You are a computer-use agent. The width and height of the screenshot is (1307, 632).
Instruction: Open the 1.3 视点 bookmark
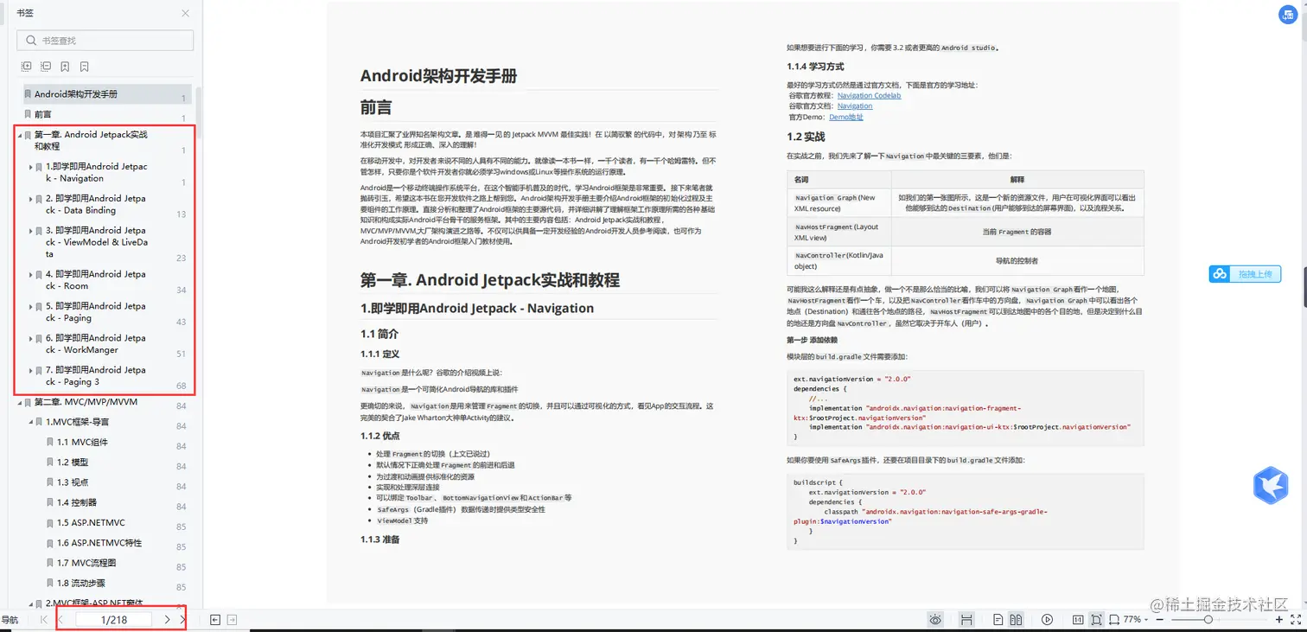(x=73, y=482)
